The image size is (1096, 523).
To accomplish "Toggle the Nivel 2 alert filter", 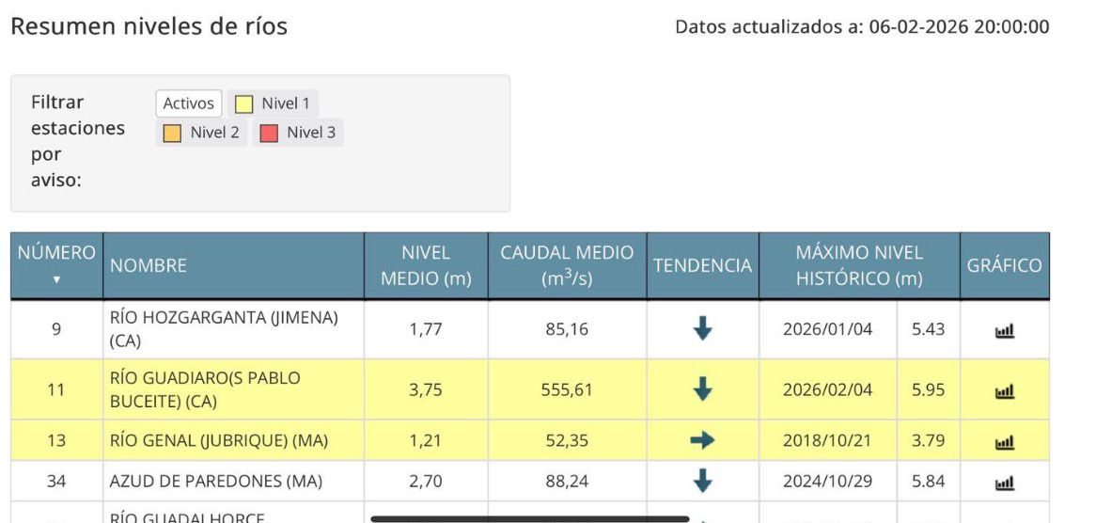I will coord(202,133).
